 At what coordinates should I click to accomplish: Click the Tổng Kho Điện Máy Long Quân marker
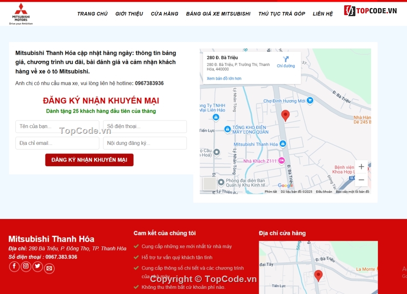coord(227,129)
